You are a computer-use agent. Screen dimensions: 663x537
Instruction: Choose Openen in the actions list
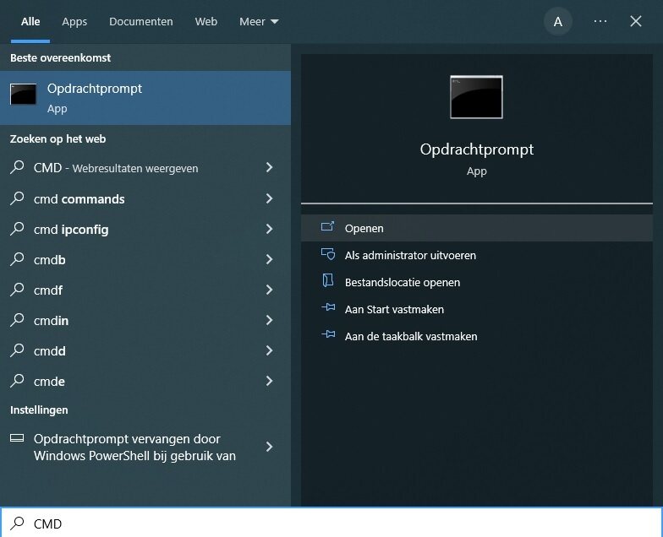tap(477, 228)
